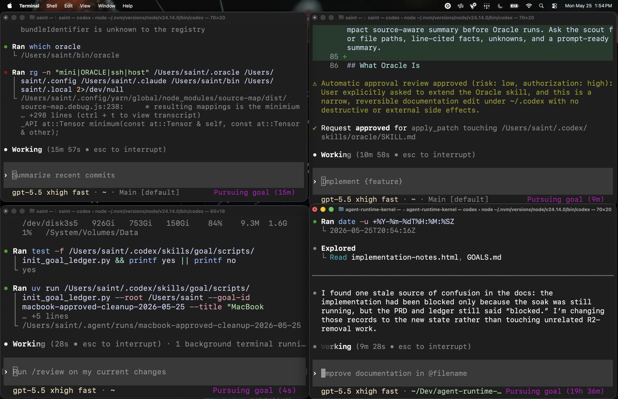618x399 pixels.
Task: Click '… +5 lines' collapsed output
Action: (x=45, y=316)
